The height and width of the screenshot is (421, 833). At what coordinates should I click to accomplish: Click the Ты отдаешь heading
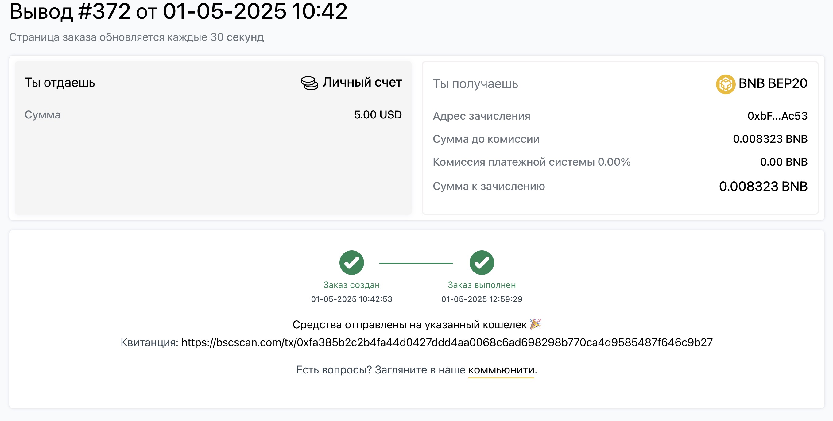click(x=60, y=83)
